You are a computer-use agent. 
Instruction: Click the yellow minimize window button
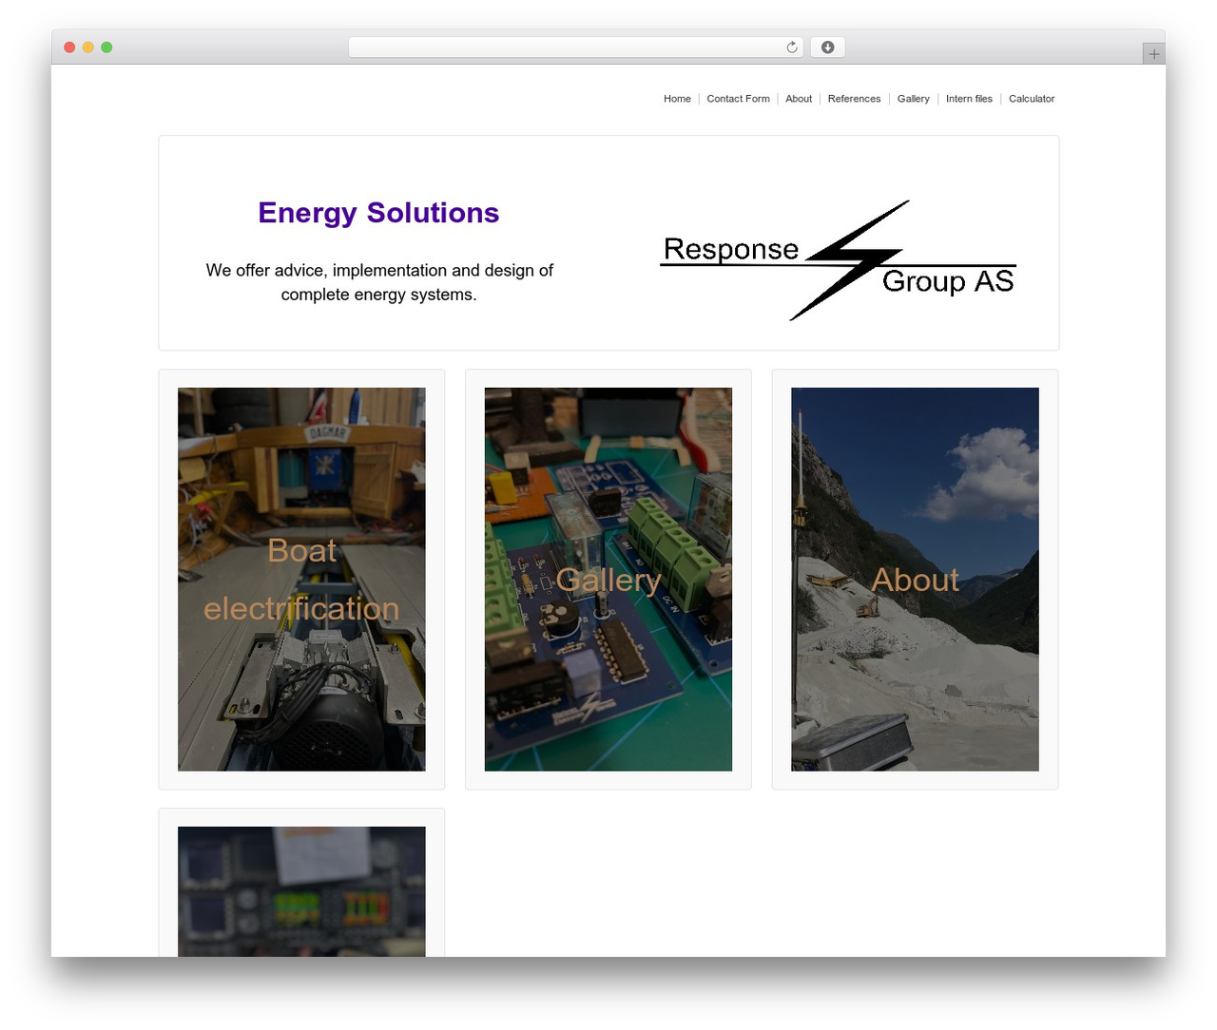click(x=87, y=48)
